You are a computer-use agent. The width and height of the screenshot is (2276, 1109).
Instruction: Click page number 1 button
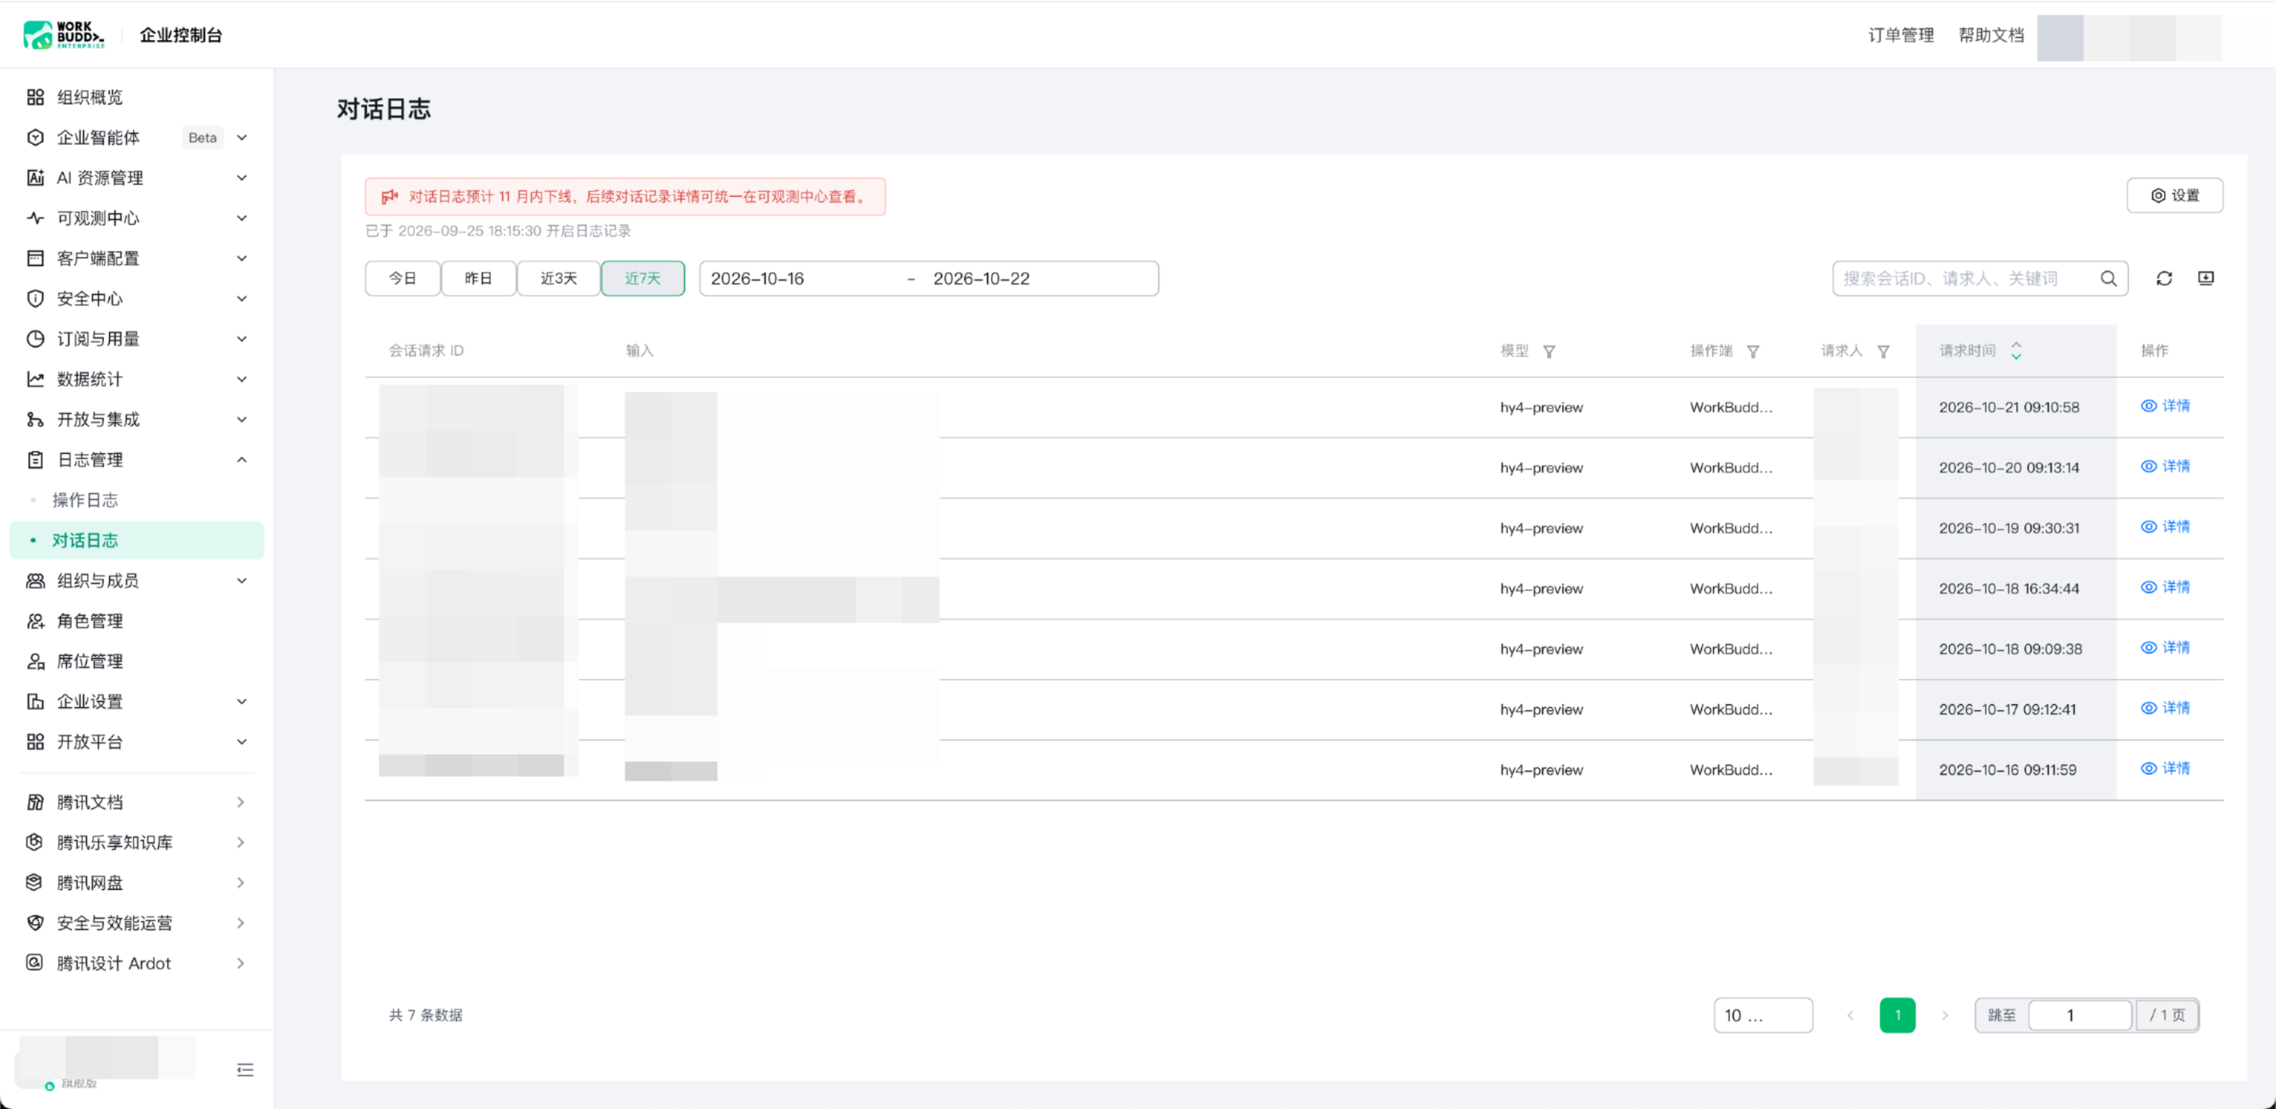pos(1897,1015)
